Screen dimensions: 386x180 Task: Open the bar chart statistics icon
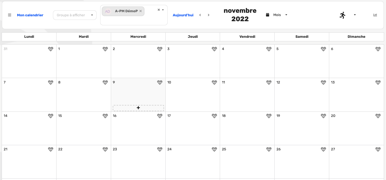tap(375, 15)
